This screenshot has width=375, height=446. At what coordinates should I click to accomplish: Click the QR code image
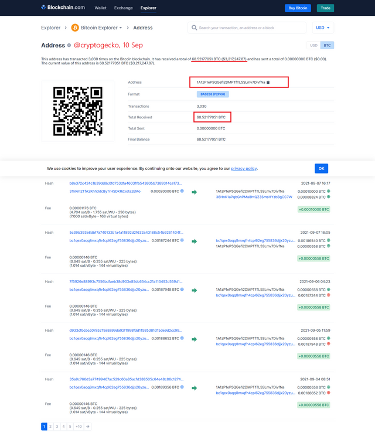(77, 111)
